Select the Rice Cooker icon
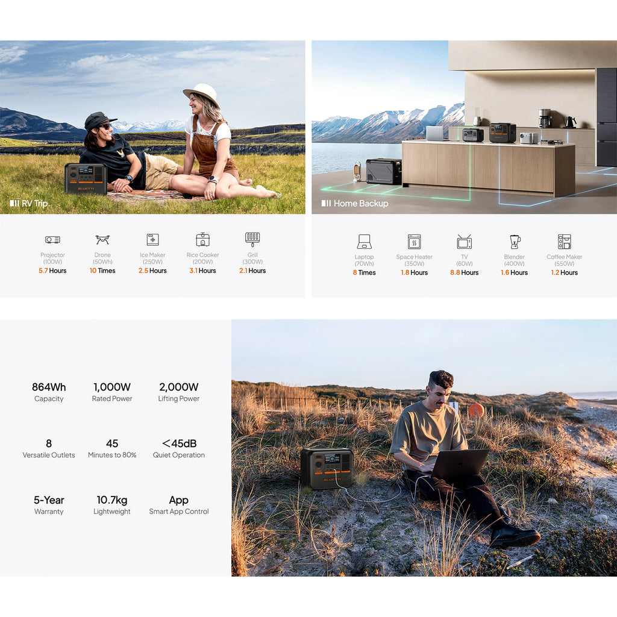The height and width of the screenshot is (617, 617). tap(202, 240)
